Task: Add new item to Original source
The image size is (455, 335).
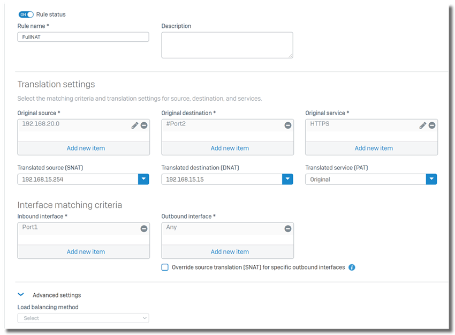Action: tap(86, 148)
